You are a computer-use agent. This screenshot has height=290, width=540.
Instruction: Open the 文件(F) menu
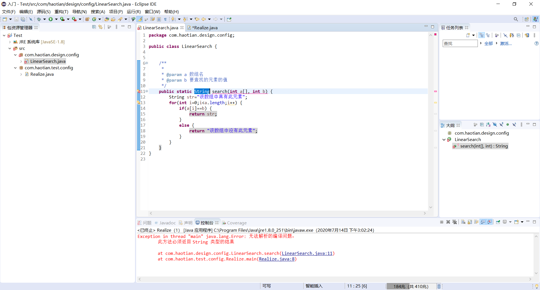[x=9, y=12]
